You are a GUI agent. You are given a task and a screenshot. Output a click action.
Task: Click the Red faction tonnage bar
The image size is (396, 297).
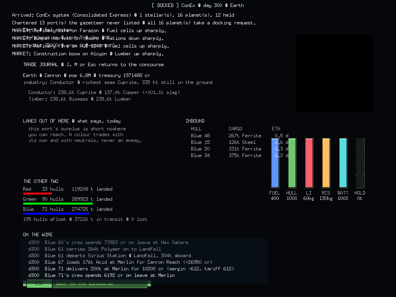pyautogui.click(x=38, y=193)
